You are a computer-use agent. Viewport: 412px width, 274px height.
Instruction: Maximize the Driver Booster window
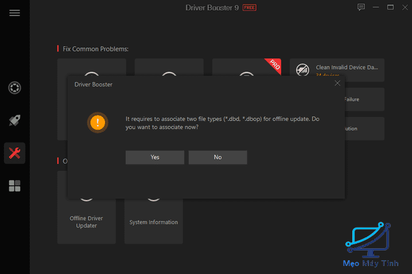click(390, 7)
